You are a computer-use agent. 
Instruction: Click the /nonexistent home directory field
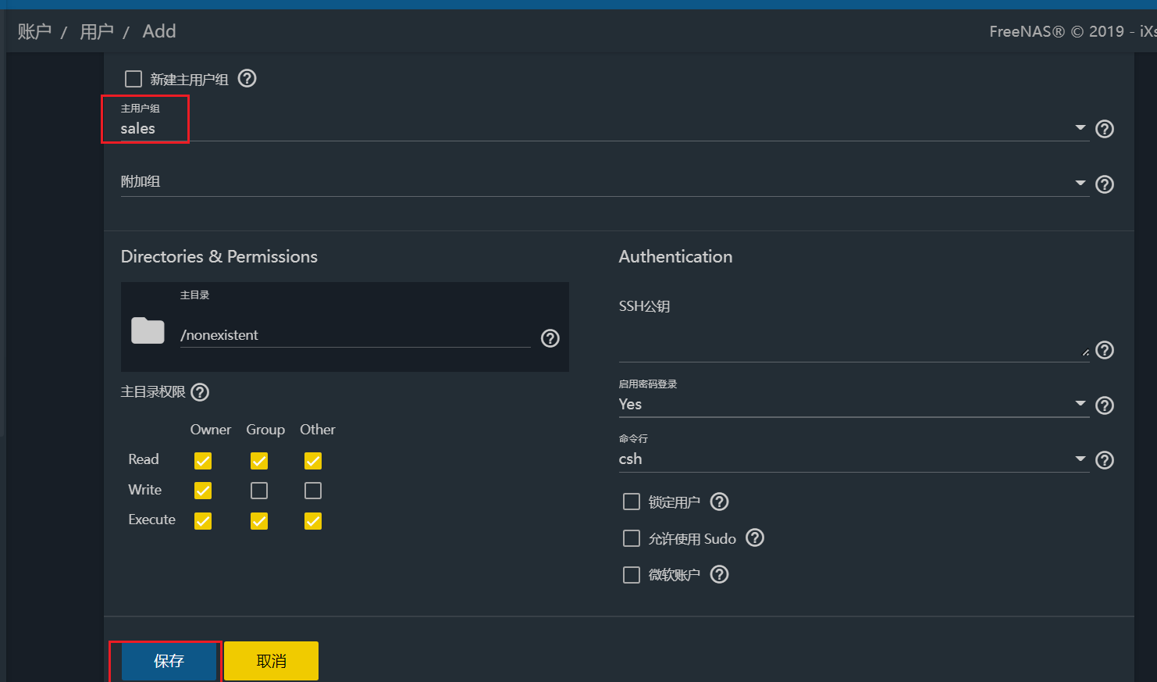355,335
